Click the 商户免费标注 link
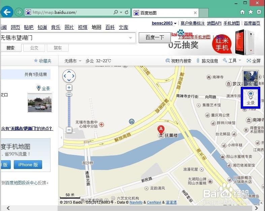Screen dimensions: 265x211 click(x=193, y=23)
